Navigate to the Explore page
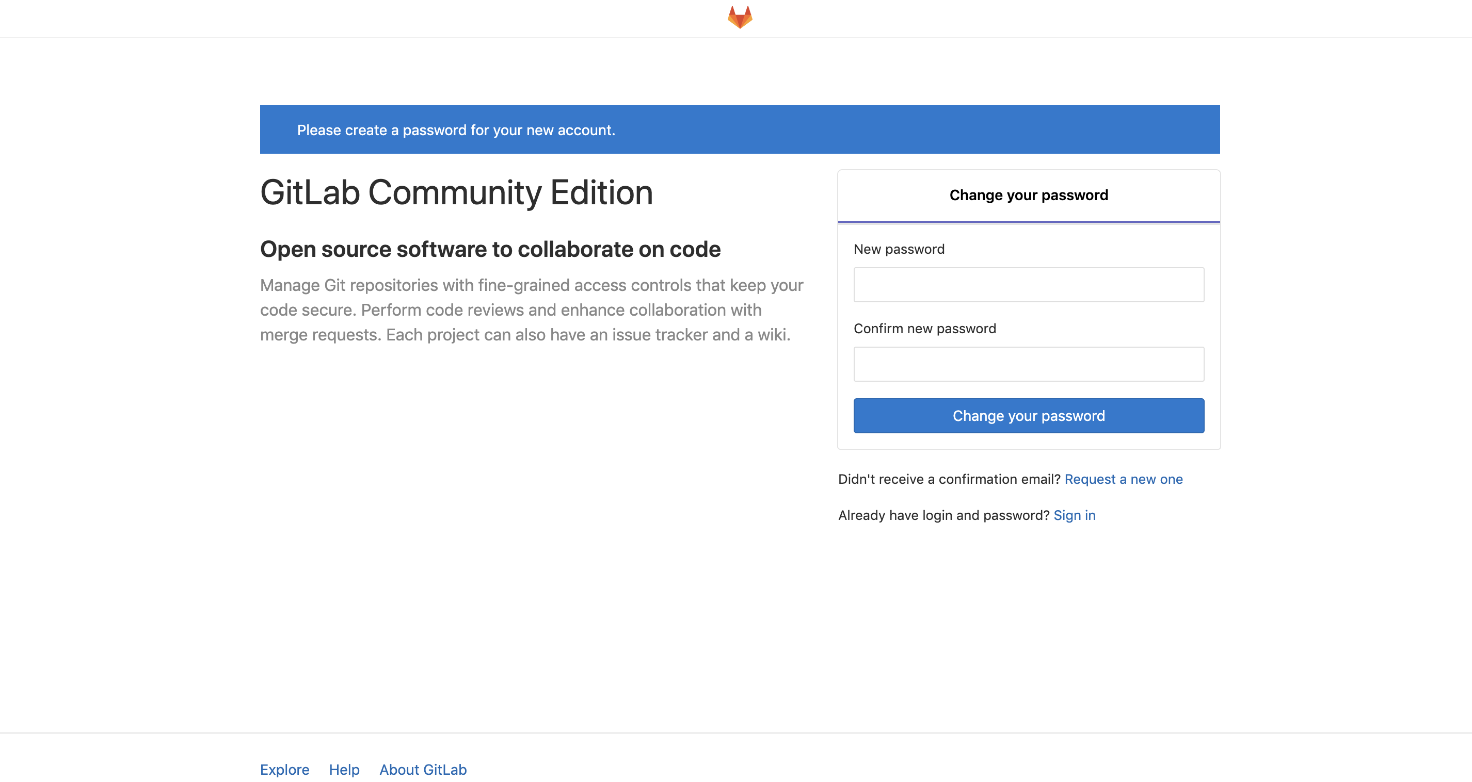 click(x=284, y=770)
